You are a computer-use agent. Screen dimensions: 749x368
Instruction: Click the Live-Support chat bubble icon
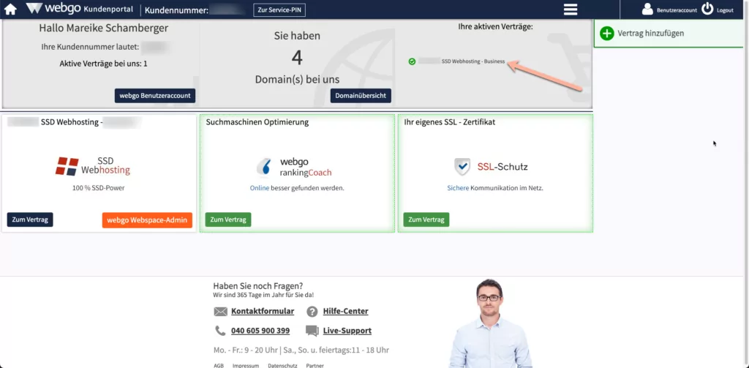(x=312, y=331)
